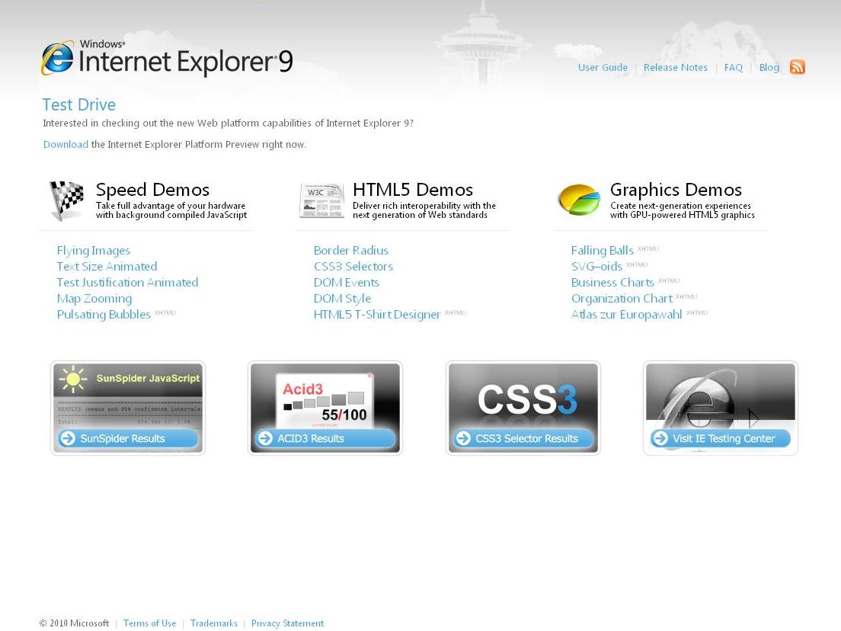The width and height of the screenshot is (841, 631).
Task: Open the Map Zooming demo
Action: [x=94, y=299]
